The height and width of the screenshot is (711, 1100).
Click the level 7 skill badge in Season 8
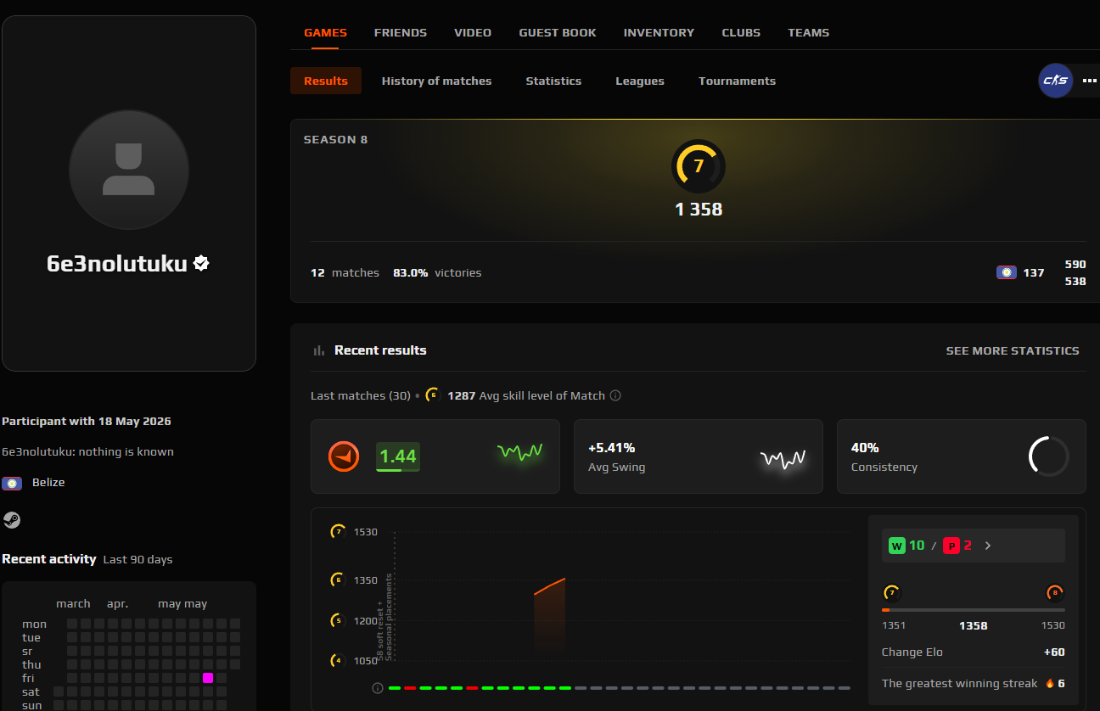point(699,166)
